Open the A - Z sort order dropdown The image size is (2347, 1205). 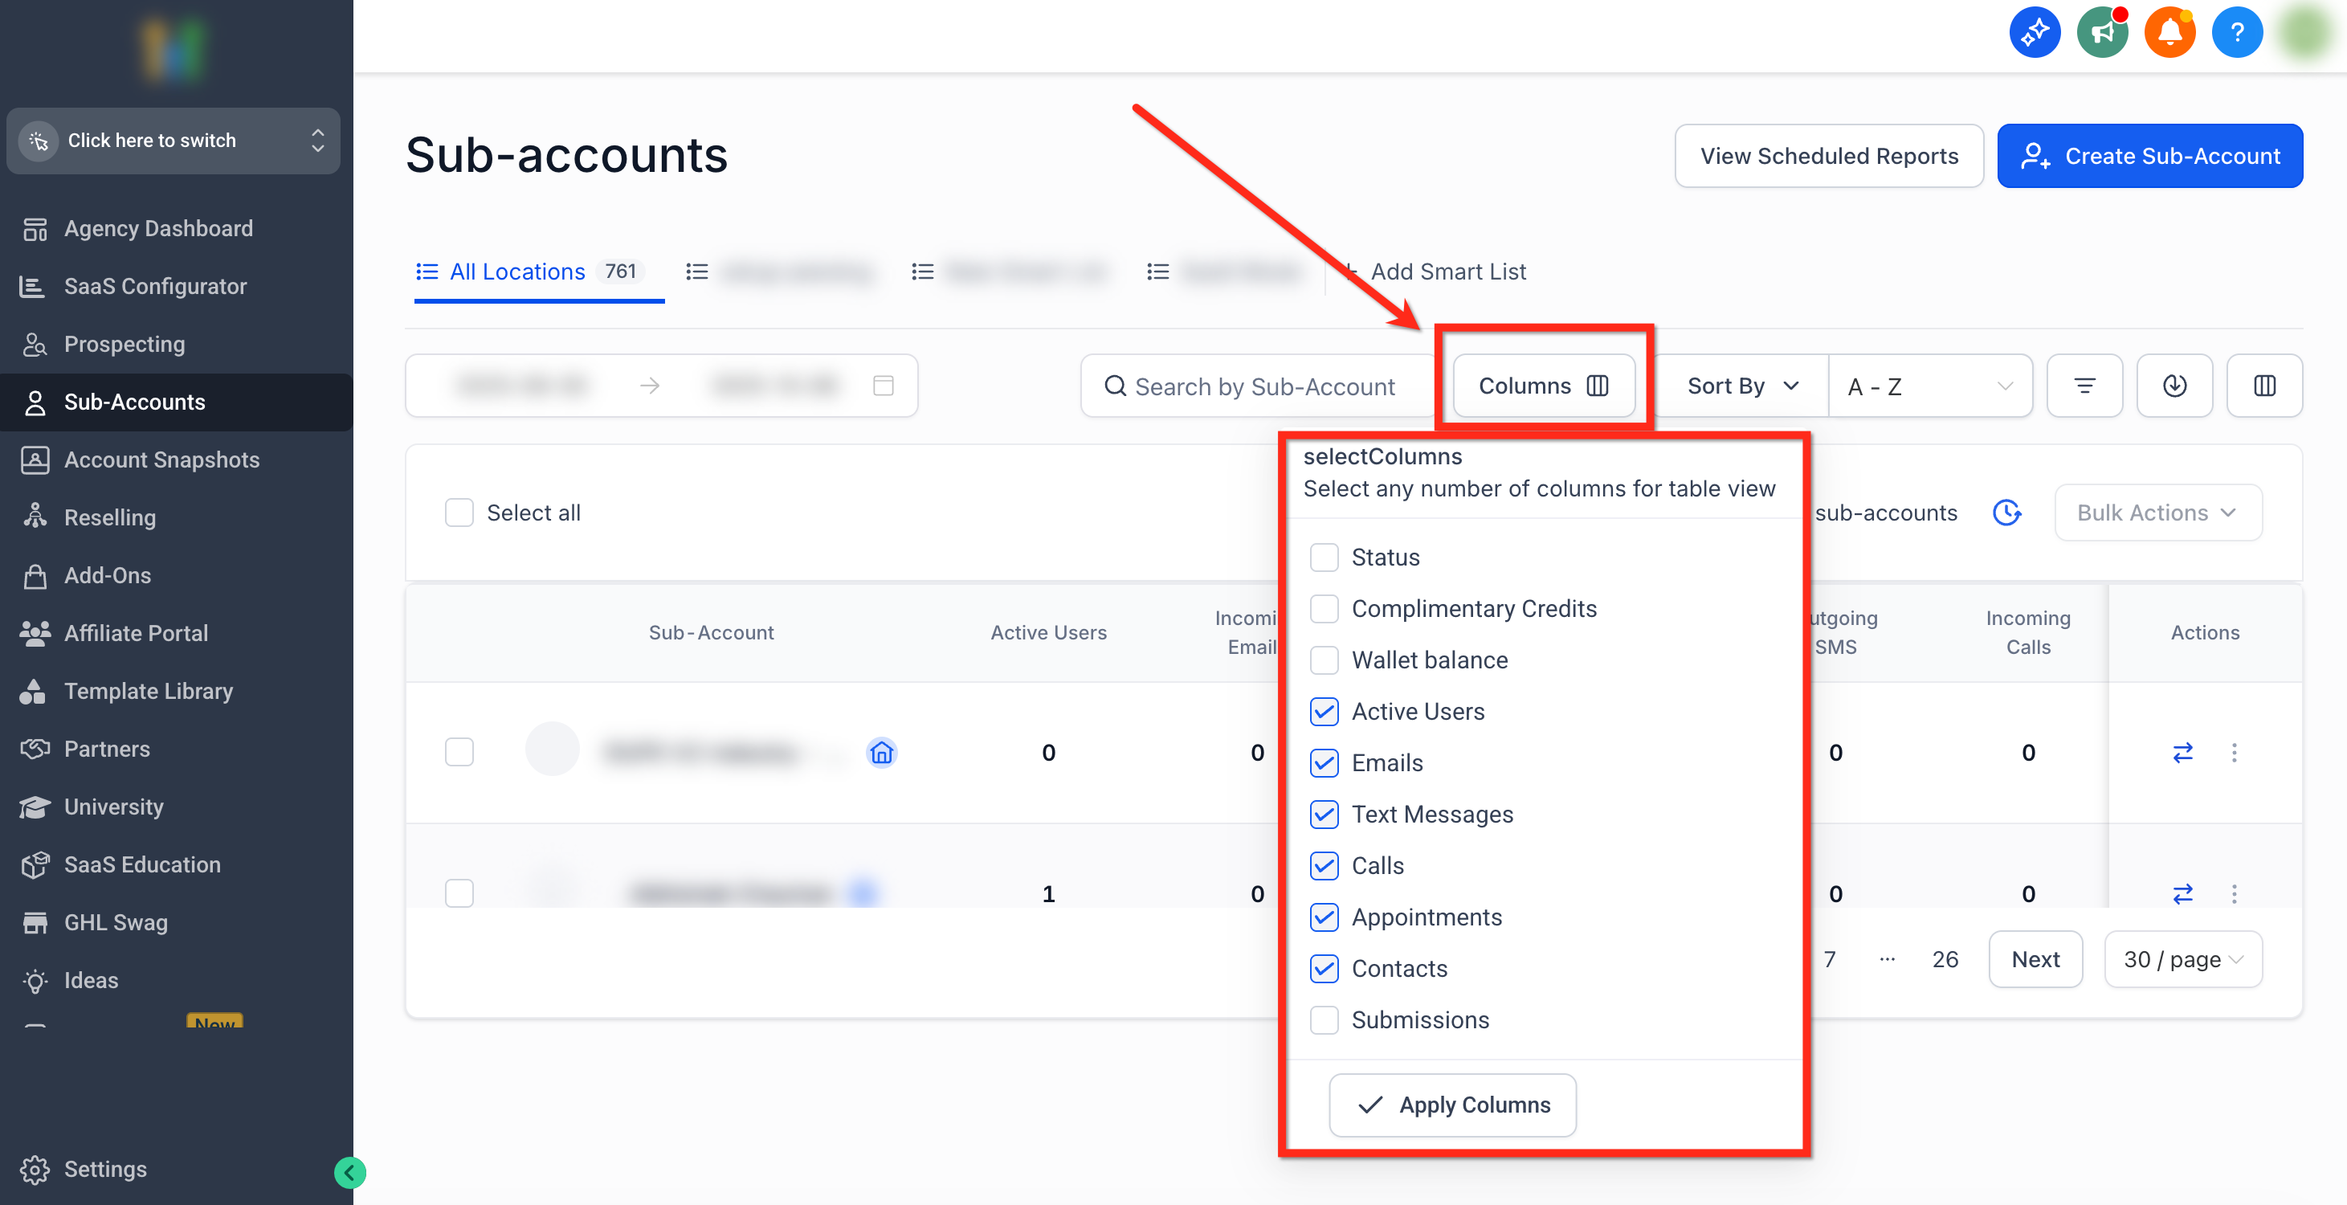pos(1929,386)
